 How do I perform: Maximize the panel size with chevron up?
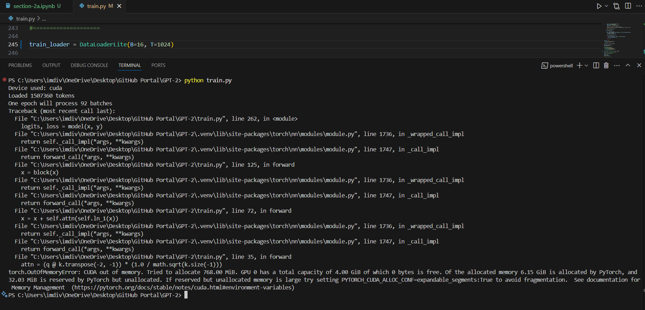coord(628,65)
